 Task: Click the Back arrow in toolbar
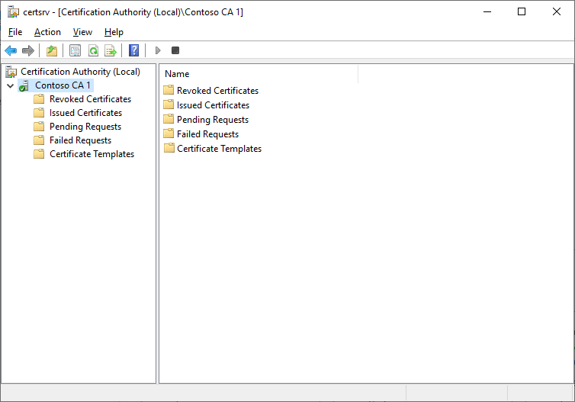(11, 50)
